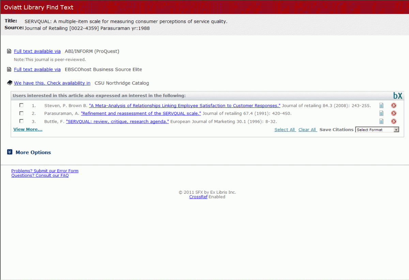The image size is (409, 280).
Task: Click View More recommendations link
Action: [x=28, y=129]
